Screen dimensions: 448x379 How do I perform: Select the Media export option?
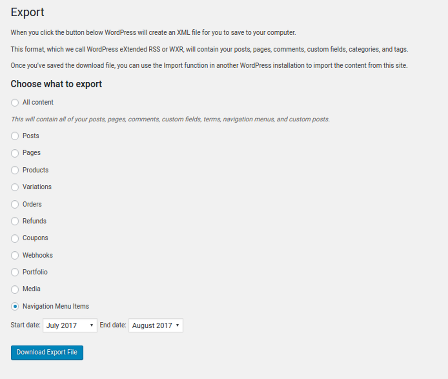tap(14, 289)
